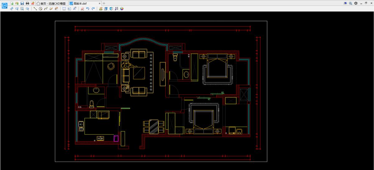The width and height of the screenshot is (374, 170).
Task: Undo the last action
Action: [x=88, y=9]
